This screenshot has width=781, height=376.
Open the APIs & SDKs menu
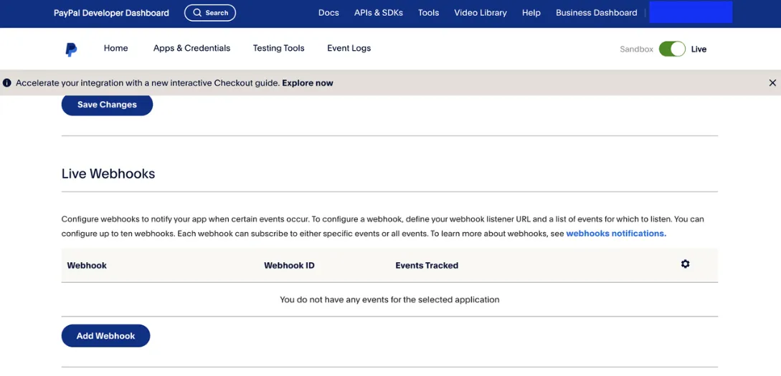point(379,13)
